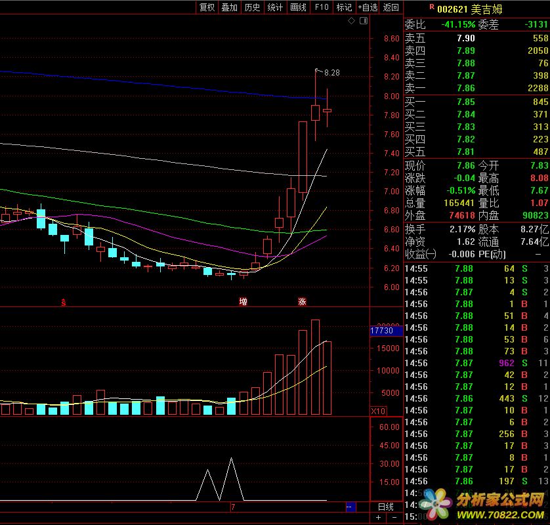Click the tallest red volume bar

[315, 367]
